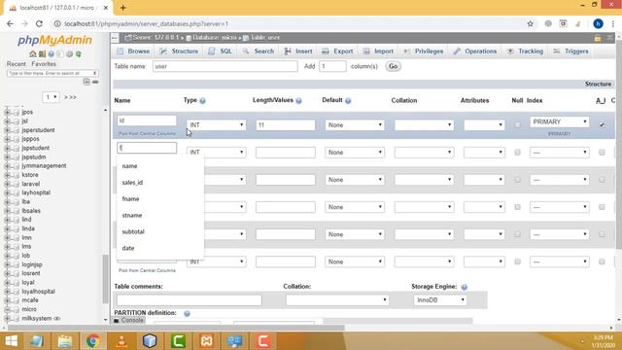The width and height of the screenshot is (622, 350).
Task: Reload navigation panel green icon
Action: (x=79, y=54)
